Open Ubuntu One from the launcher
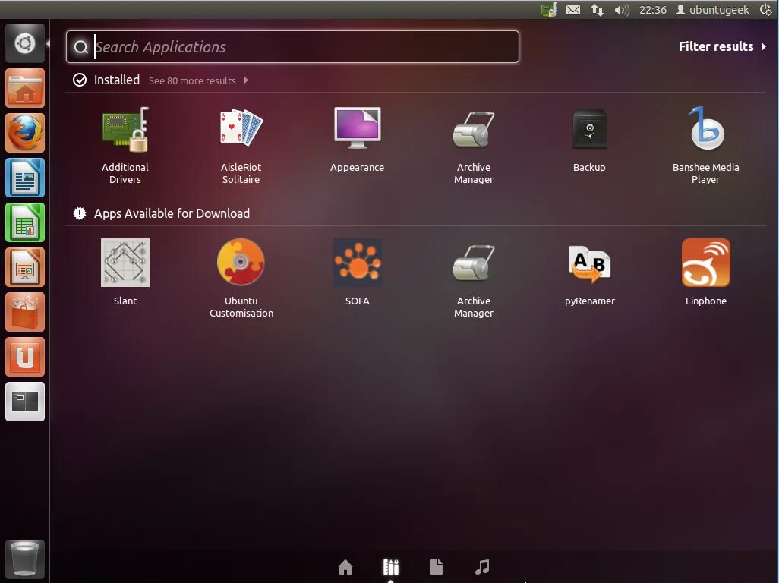This screenshot has width=779, height=583. (x=25, y=357)
